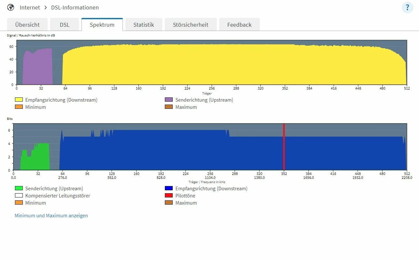Switch to the DSL tab

tap(65, 25)
